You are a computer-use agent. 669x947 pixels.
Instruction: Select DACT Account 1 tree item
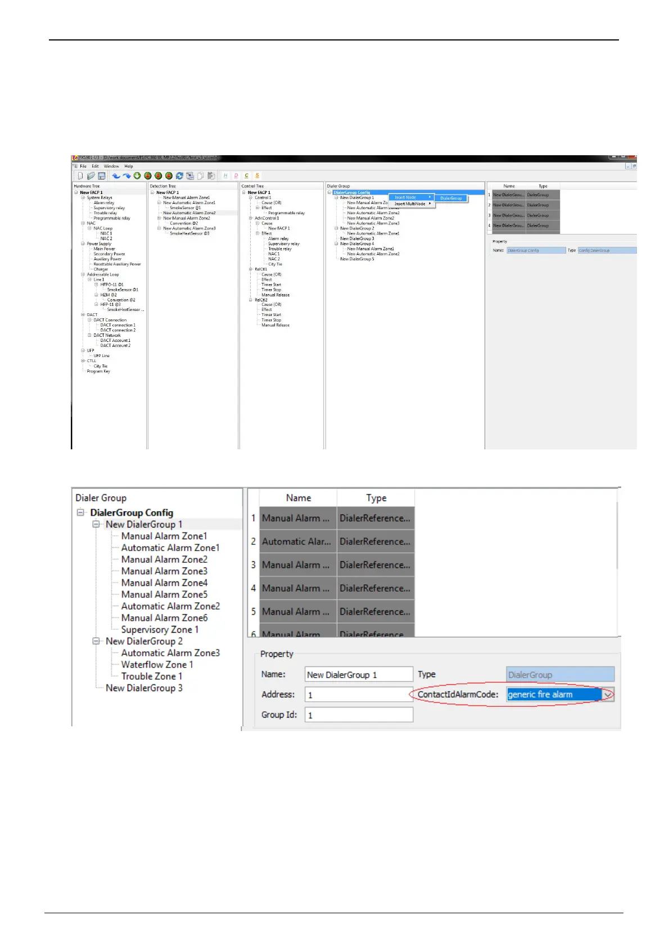(115, 341)
